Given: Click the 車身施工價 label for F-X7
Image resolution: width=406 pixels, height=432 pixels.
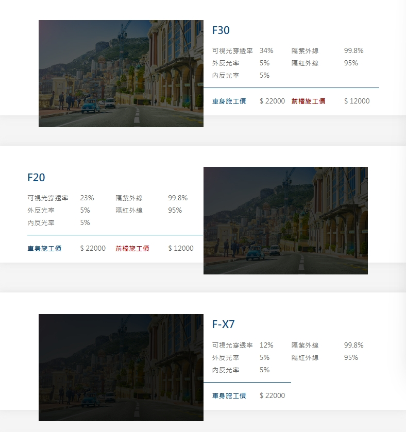Looking at the screenshot, I should click(x=229, y=396).
